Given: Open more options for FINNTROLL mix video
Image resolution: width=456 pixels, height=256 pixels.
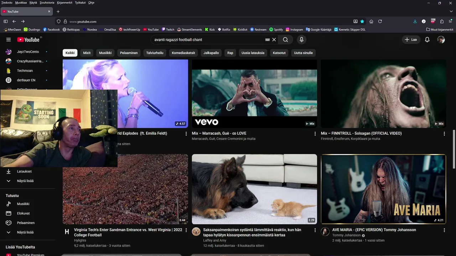Looking at the screenshot, I should (444, 134).
